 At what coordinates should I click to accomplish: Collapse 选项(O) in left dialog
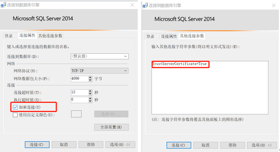click(120, 144)
